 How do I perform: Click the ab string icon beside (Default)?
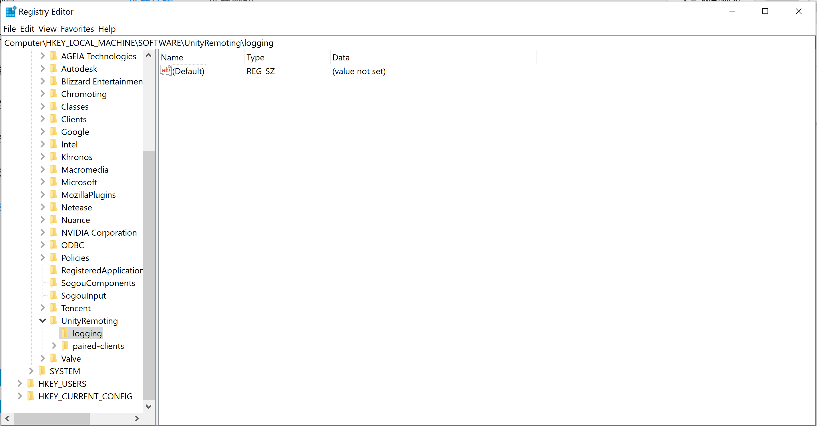pos(166,70)
